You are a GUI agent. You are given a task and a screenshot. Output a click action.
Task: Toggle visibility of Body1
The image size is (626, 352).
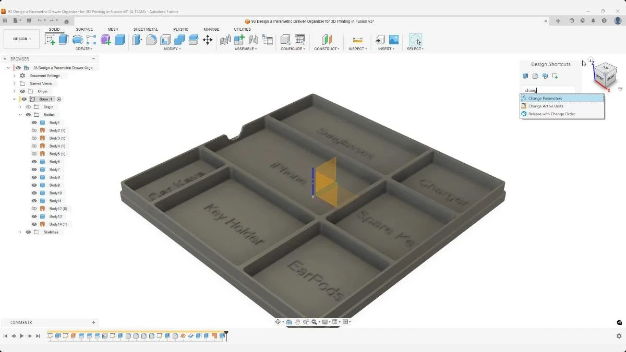(34, 123)
